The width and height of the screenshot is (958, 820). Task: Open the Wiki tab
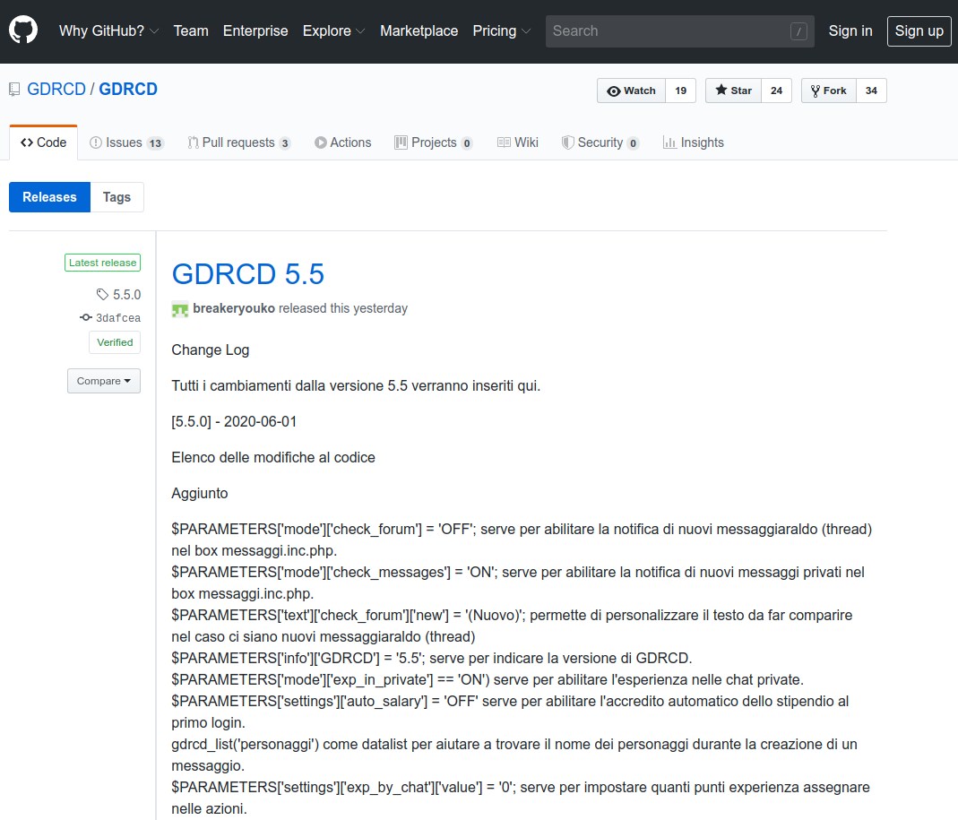coord(517,142)
